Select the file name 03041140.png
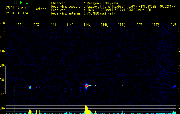This screenshot has height=114, width=180. (16, 7)
